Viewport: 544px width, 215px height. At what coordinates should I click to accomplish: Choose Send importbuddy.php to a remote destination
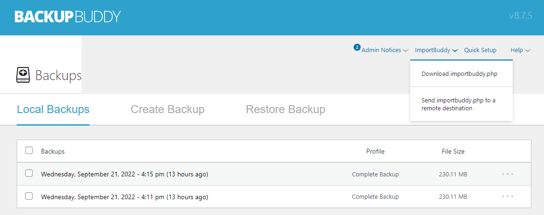461,104
